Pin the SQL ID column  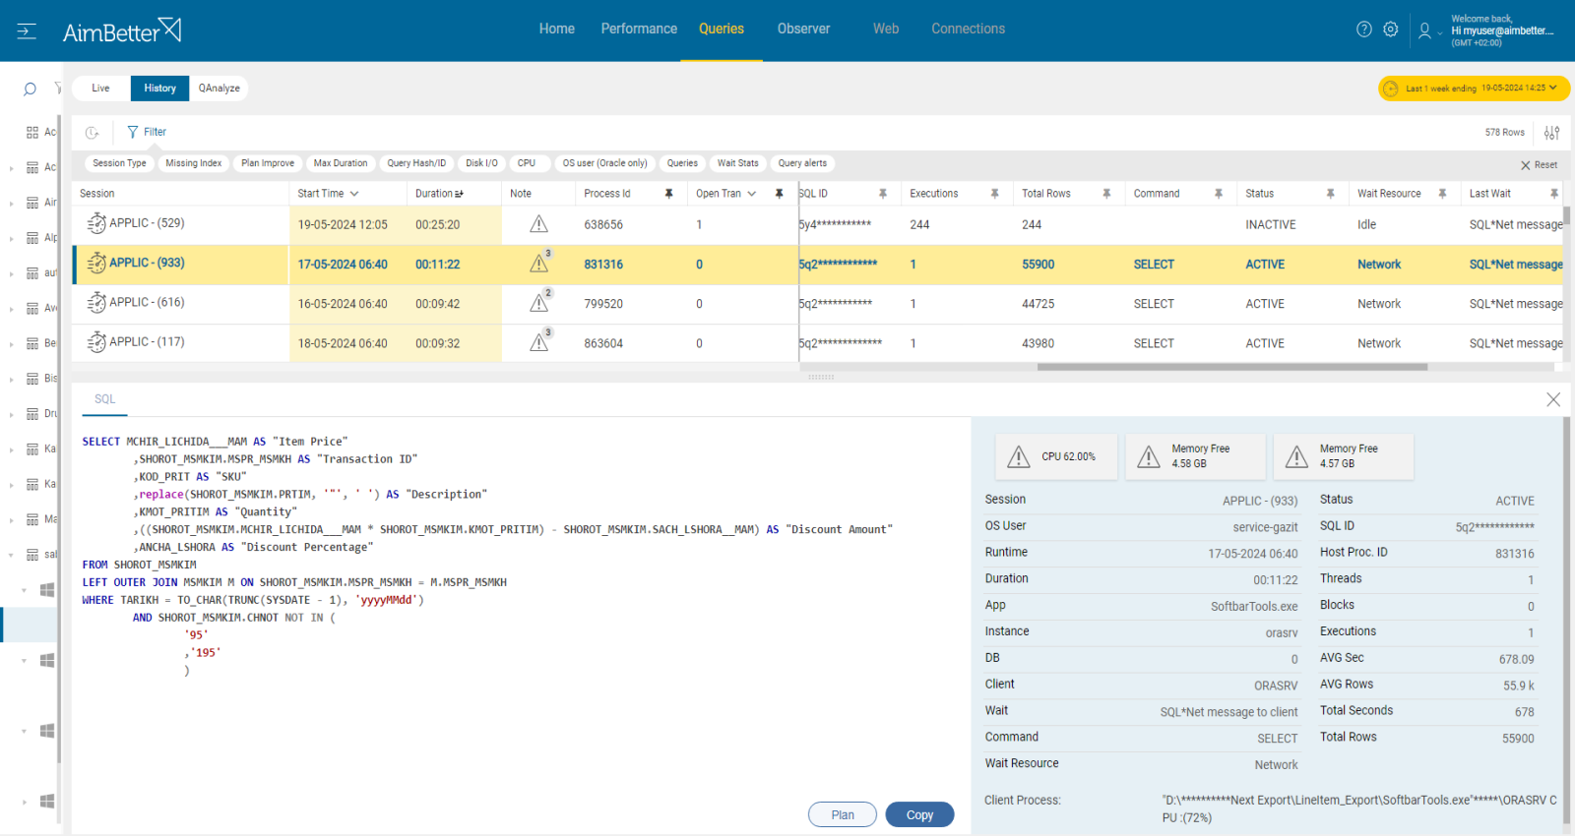click(x=883, y=194)
